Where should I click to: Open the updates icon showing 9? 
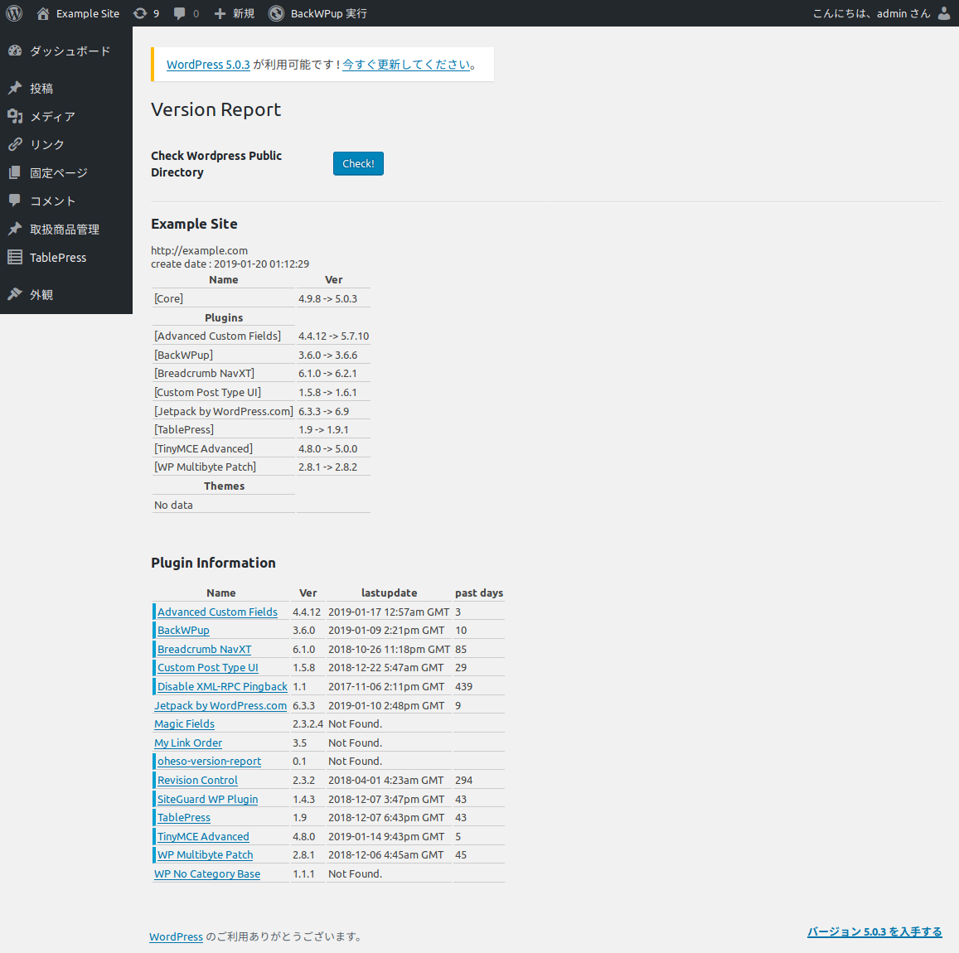(x=140, y=13)
